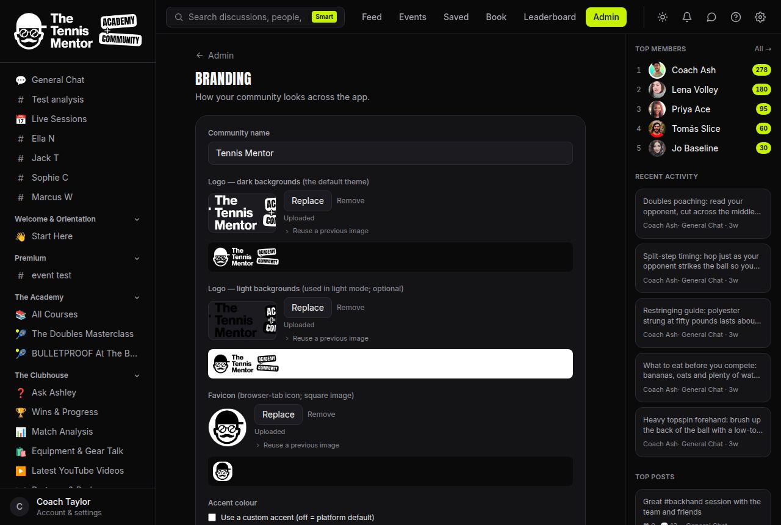Open the Test analysis channel
781x525 pixels.
[77, 100]
